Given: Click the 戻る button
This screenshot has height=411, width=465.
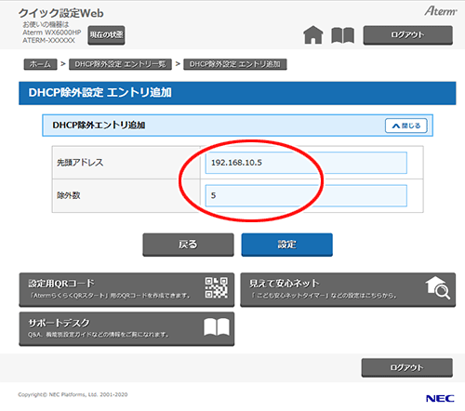Looking at the screenshot, I should pos(188,245).
